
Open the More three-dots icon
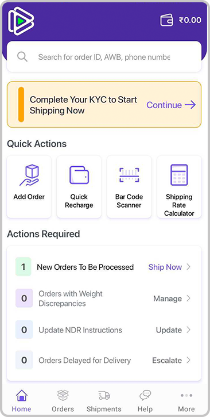186,396
